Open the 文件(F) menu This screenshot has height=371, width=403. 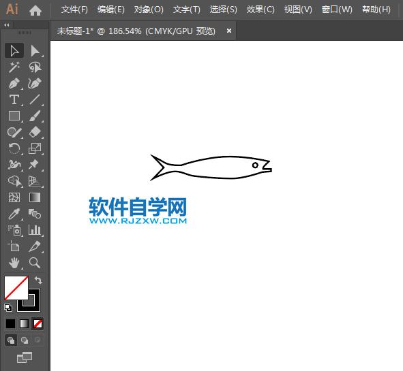(x=74, y=10)
